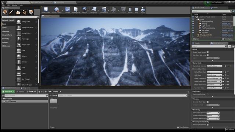Enable the Enable World Composition checkbox
Image resolution: width=235 pixels, height=132 pixels.
point(207,52)
